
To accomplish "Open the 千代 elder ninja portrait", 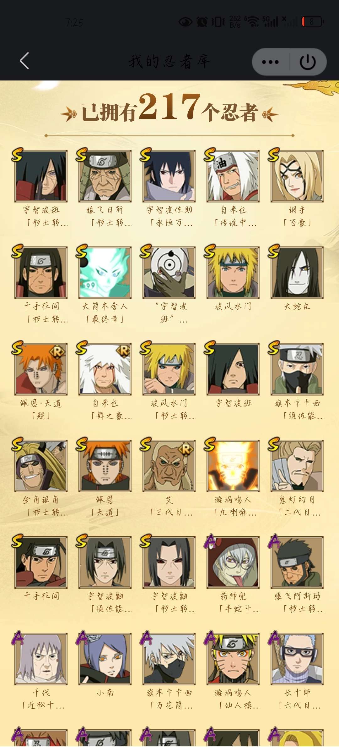I will [41, 659].
